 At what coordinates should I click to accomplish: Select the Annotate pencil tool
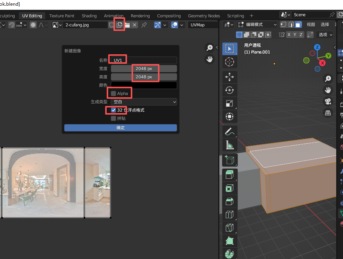229,132
